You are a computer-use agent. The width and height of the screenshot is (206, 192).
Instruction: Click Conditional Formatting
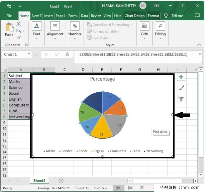pyautogui.click(x=109, y=24)
